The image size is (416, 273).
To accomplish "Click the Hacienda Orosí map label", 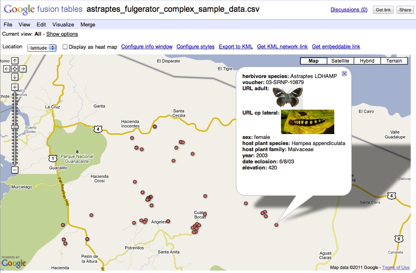I will click(100, 178).
